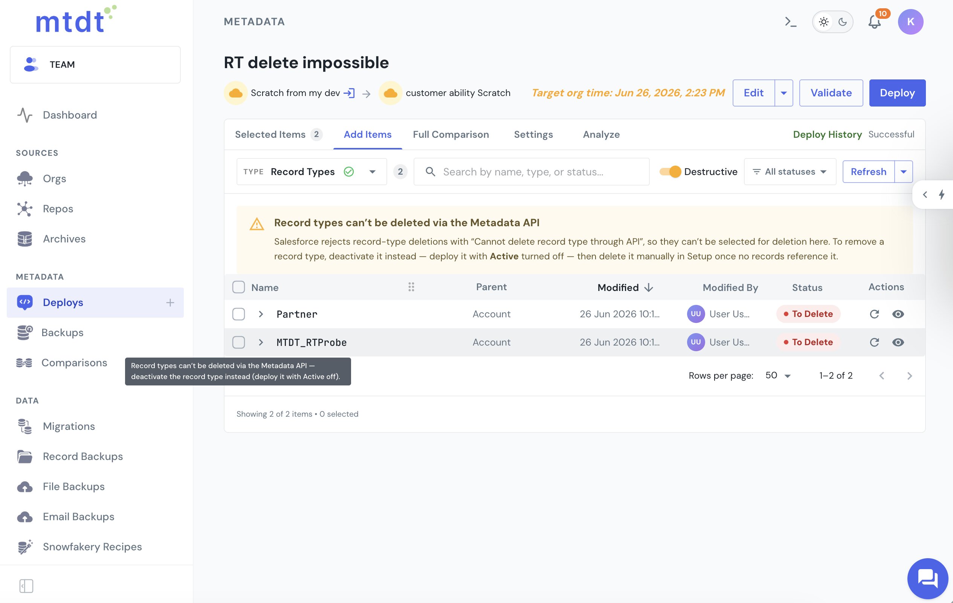Expand side panel chevron
This screenshot has height=603, width=953.
tap(925, 195)
